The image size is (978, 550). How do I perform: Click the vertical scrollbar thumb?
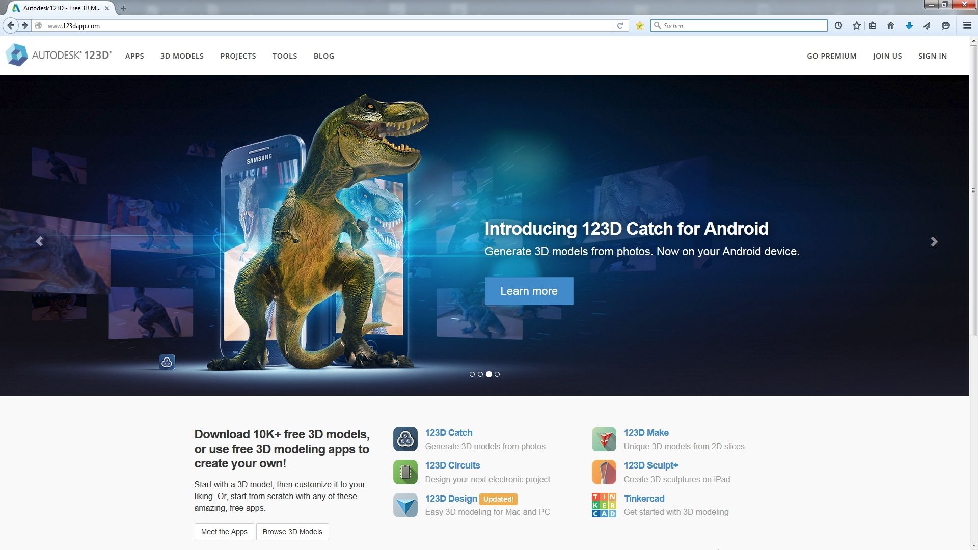973,191
